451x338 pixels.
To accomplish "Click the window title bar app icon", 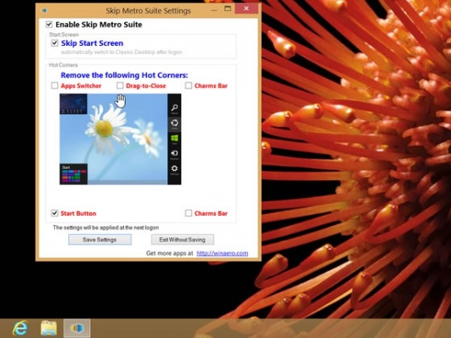I will [x=44, y=10].
